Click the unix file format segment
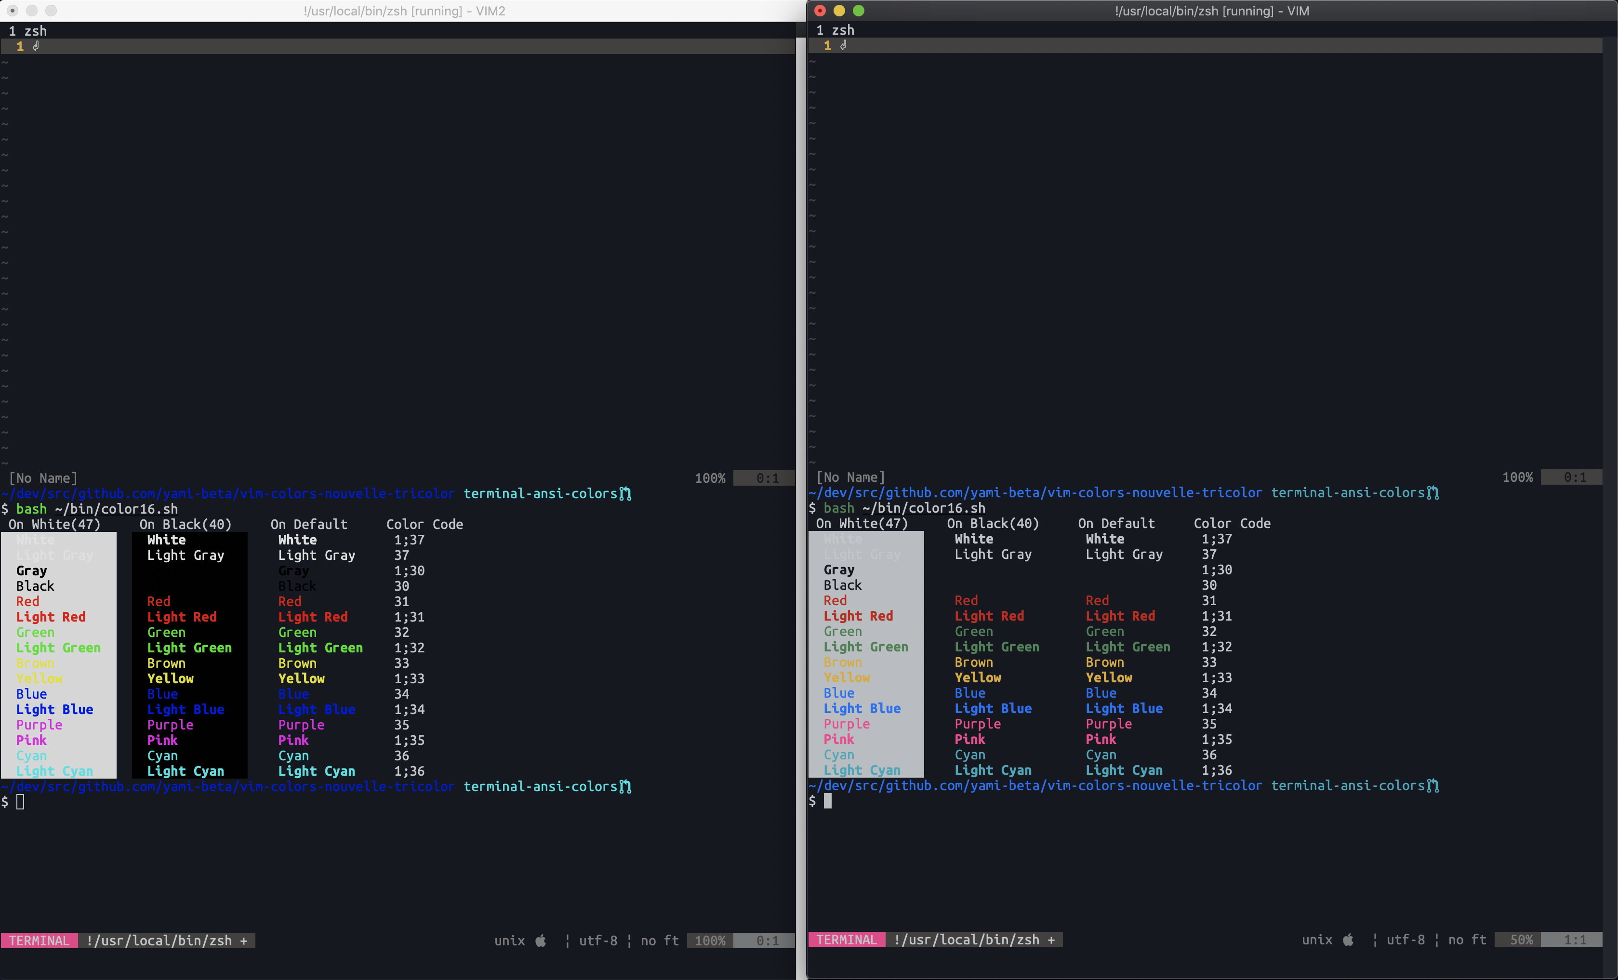The width and height of the screenshot is (1618, 980). click(x=510, y=940)
